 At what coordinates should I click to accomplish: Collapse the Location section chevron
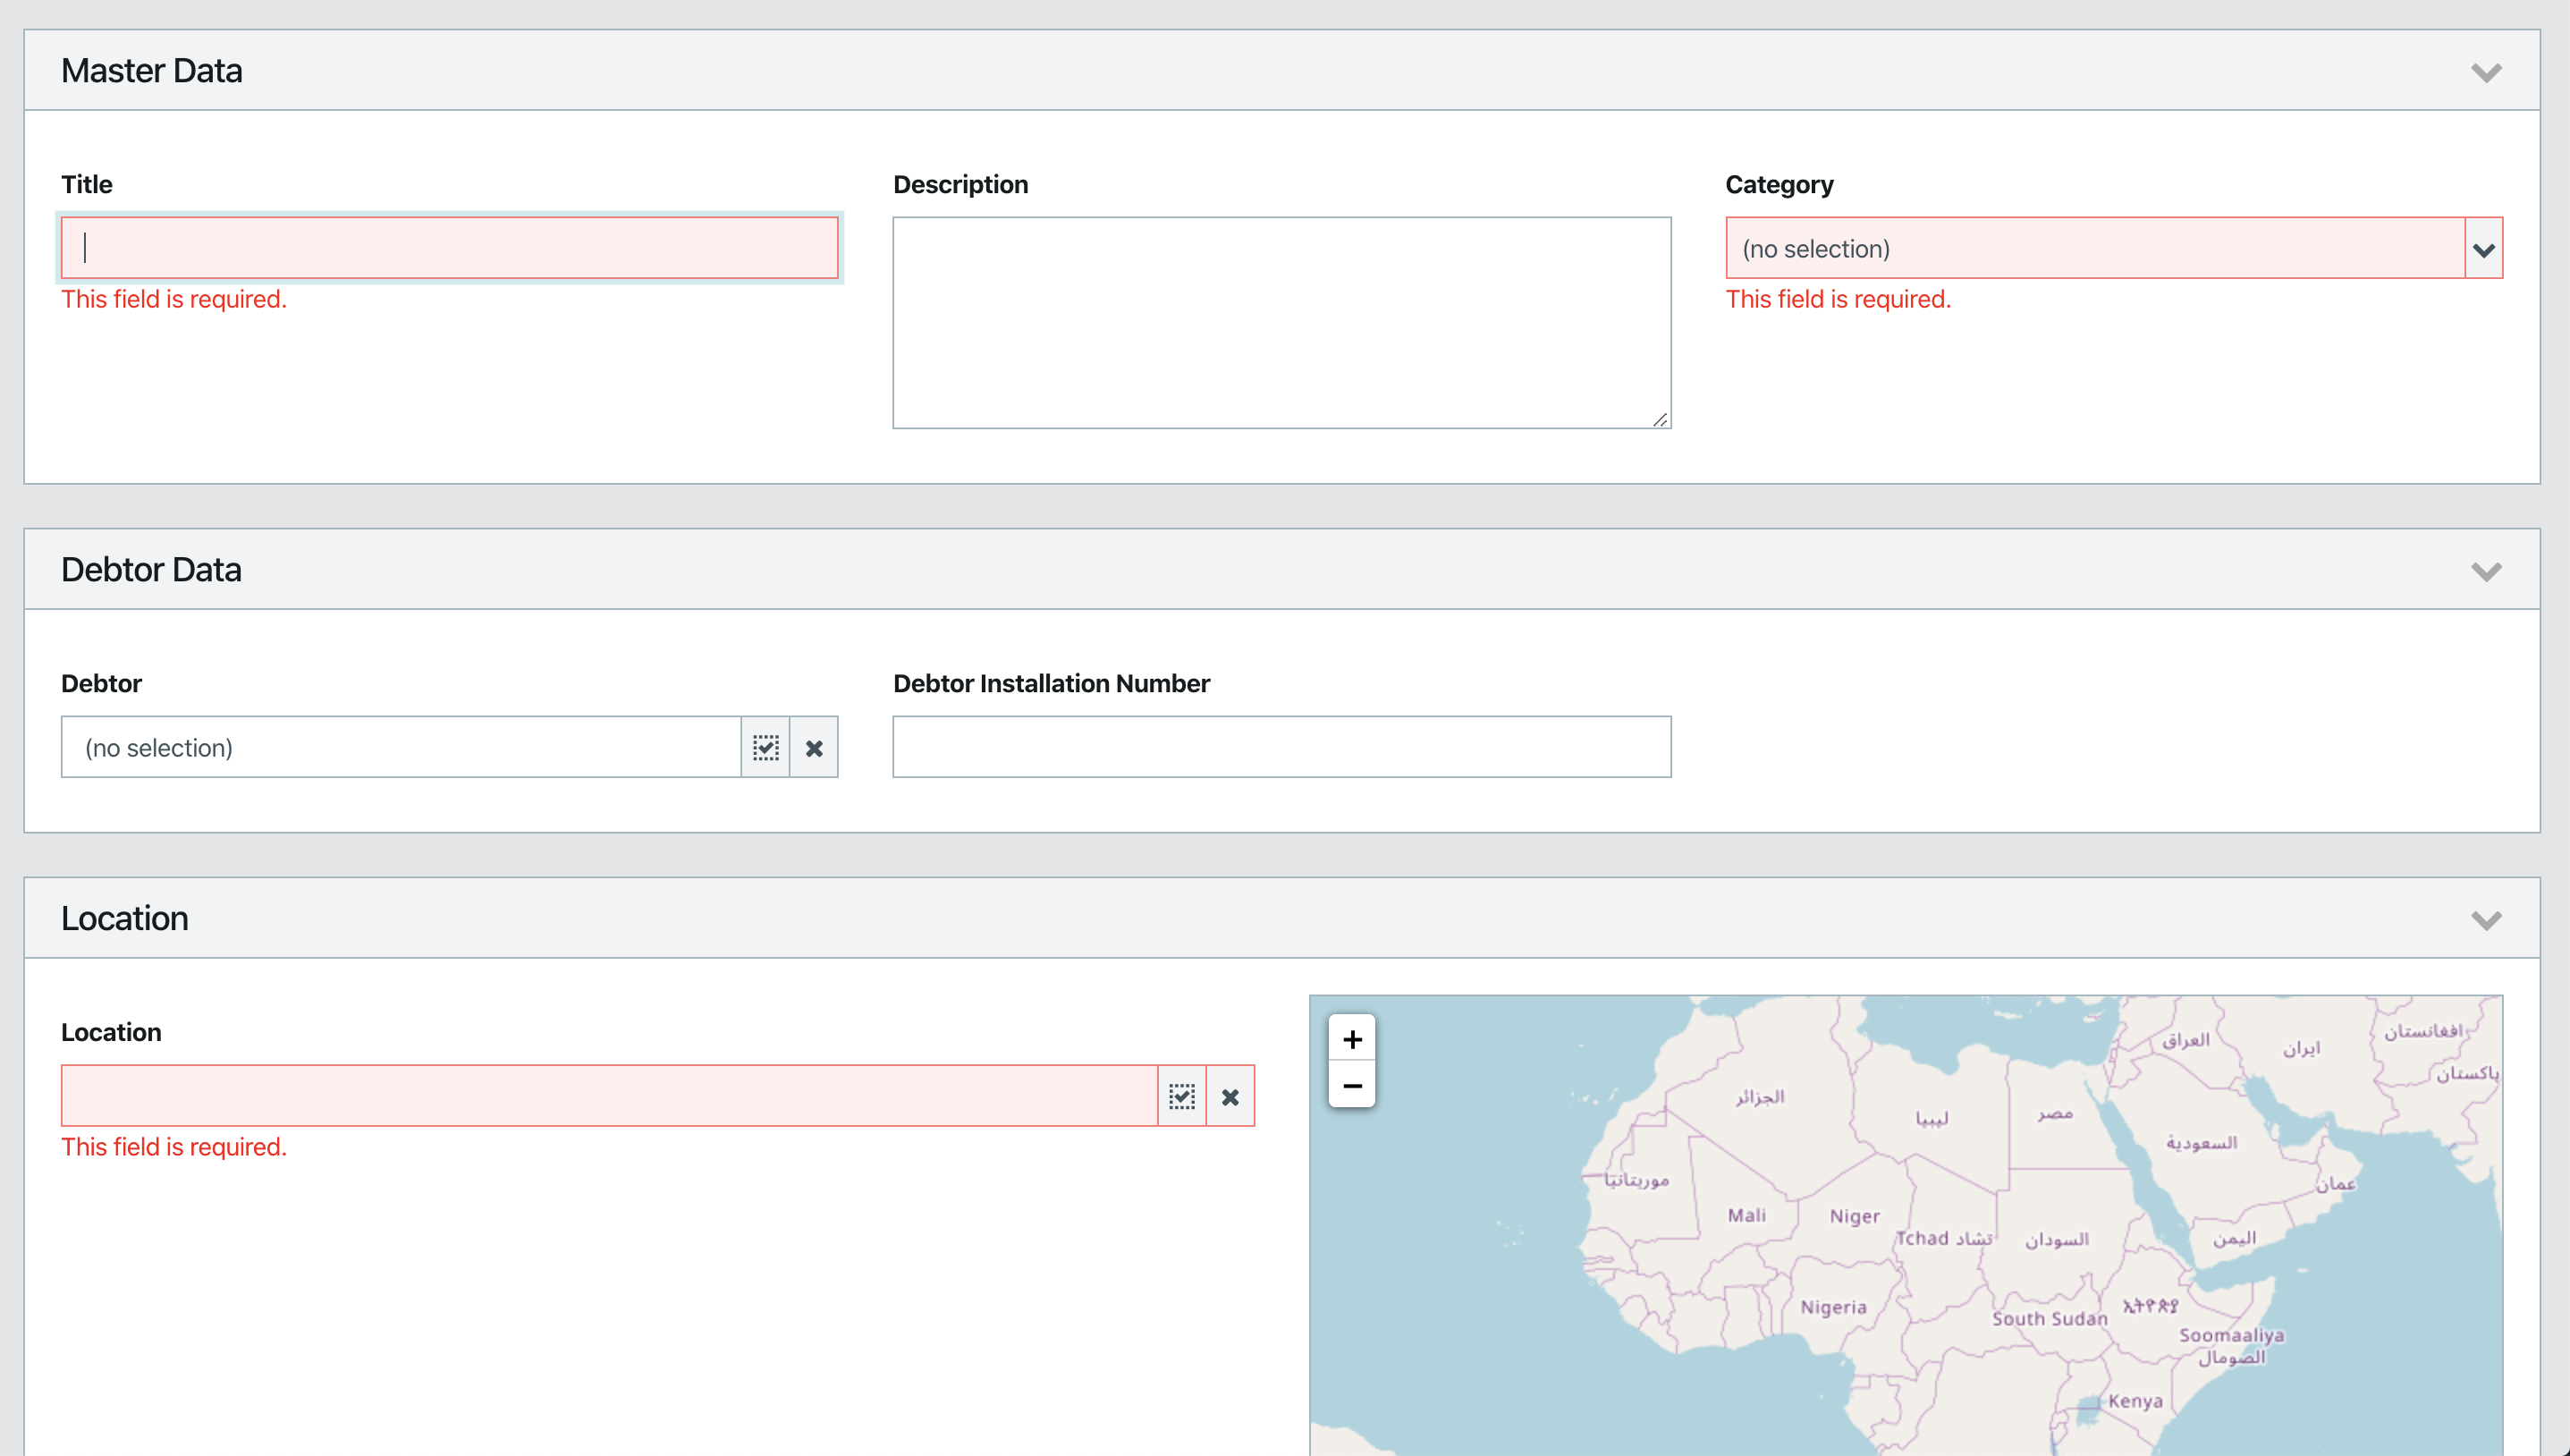[2486, 920]
